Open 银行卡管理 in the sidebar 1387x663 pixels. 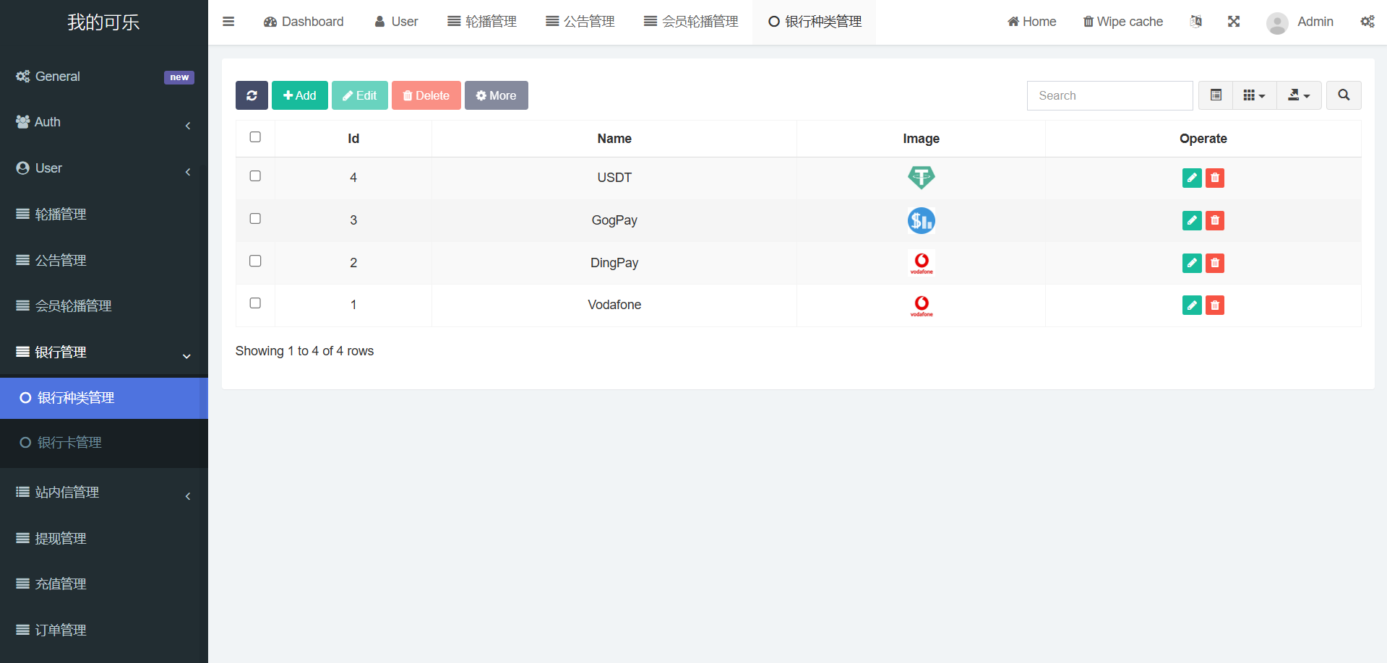coord(69,443)
